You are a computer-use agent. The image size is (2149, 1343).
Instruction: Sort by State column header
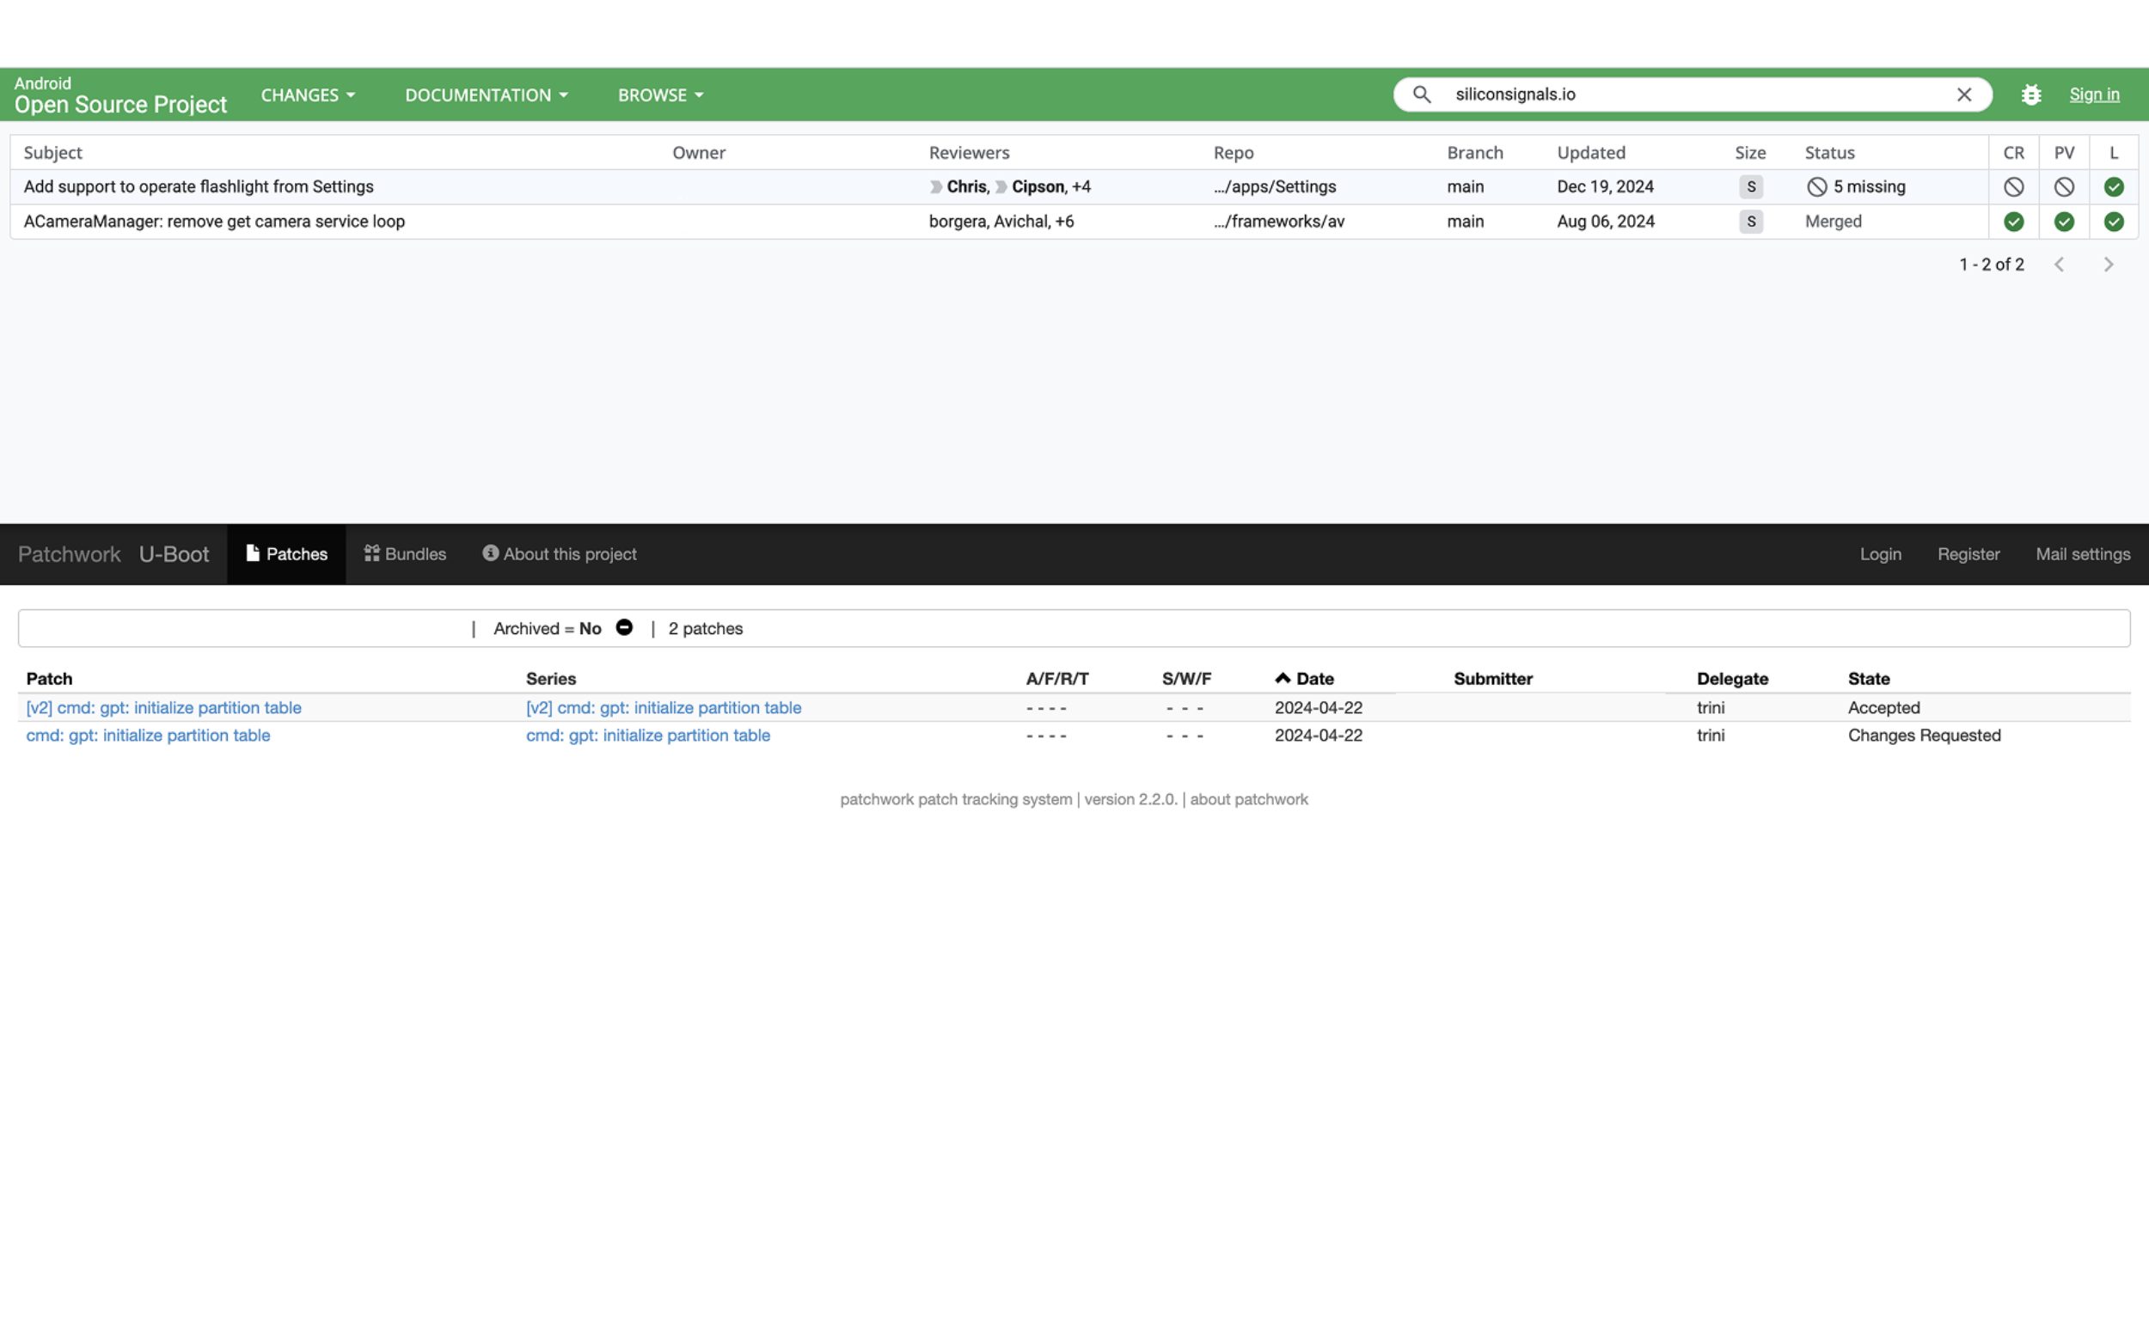[1868, 679]
